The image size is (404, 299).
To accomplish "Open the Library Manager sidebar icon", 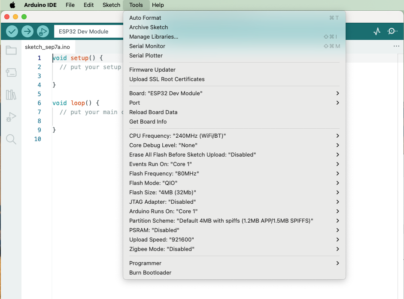I will pos(11,95).
